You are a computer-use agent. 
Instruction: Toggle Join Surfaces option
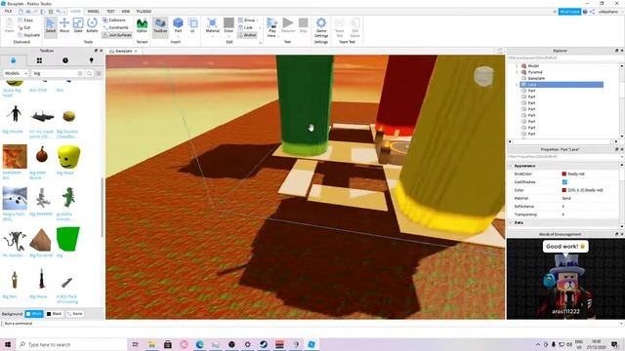(116, 35)
